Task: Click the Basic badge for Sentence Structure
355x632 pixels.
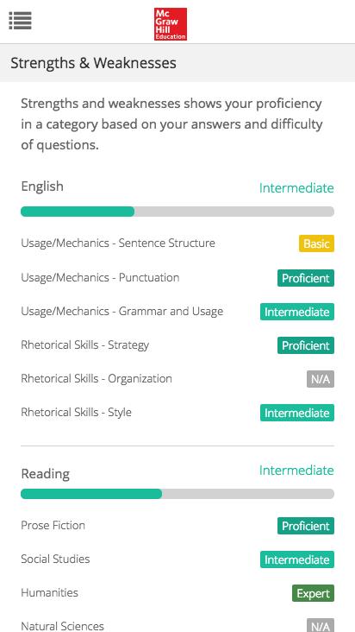Action: tap(316, 243)
